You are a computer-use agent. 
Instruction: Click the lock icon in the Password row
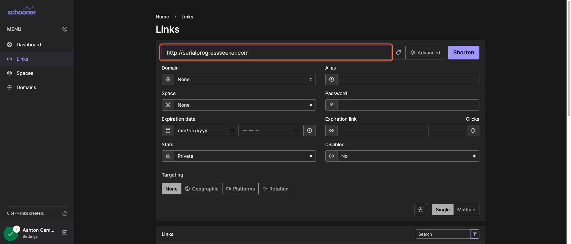pyautogui.click(x=332, y=105)
